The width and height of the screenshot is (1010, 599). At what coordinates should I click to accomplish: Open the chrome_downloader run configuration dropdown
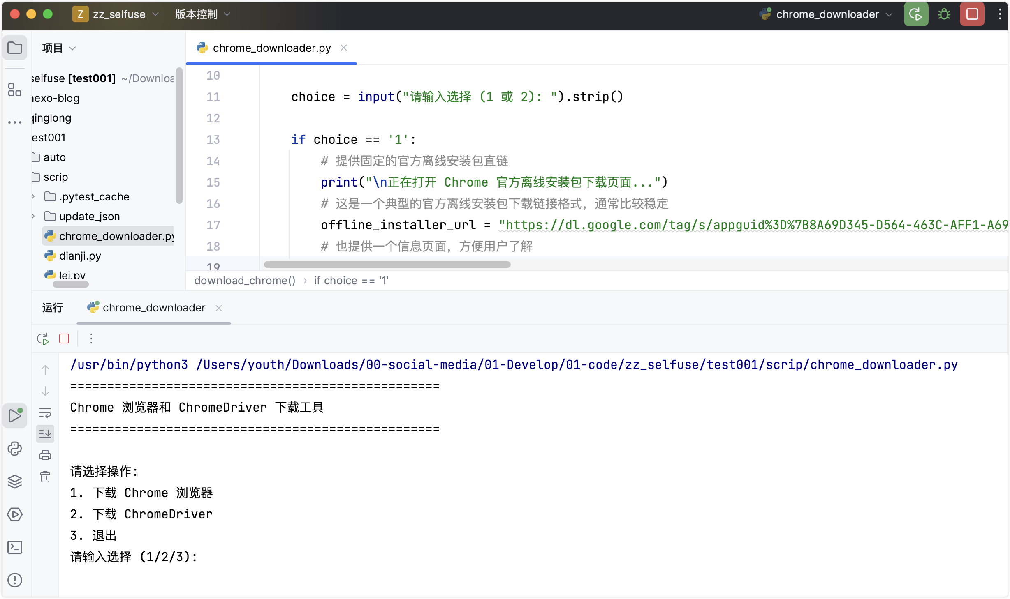pos(827,14)
